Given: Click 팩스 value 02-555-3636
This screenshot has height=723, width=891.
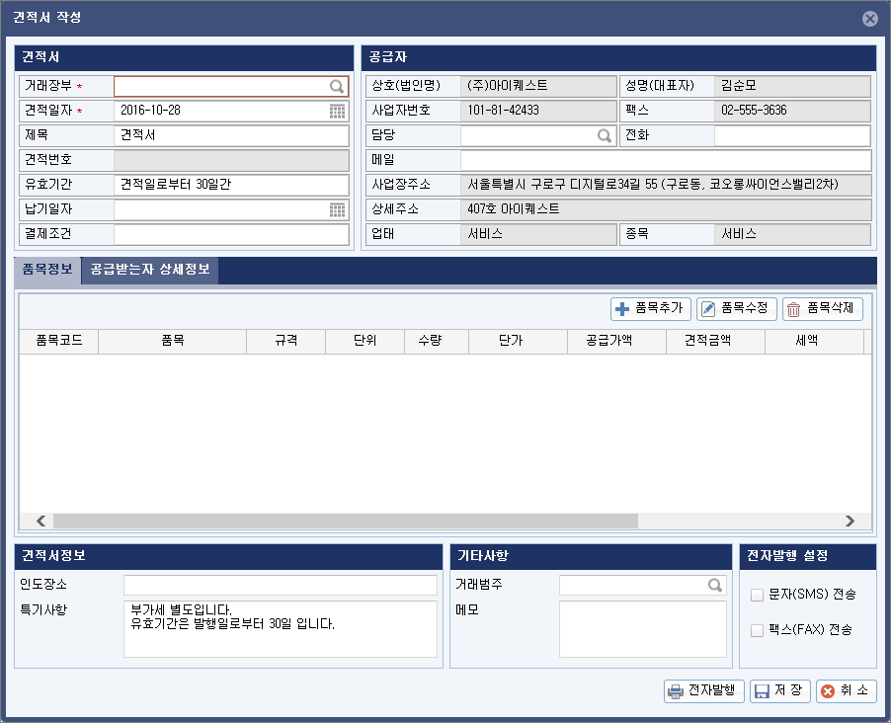Looking at the screenshot, I should click(792, 111).
